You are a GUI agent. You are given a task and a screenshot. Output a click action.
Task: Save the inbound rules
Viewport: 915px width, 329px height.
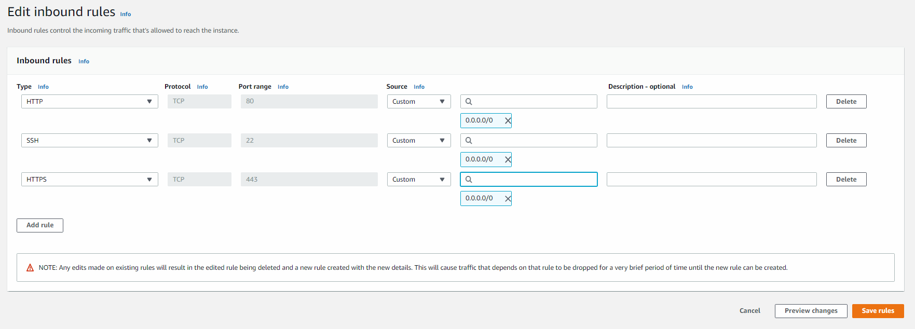click(878, 311)
